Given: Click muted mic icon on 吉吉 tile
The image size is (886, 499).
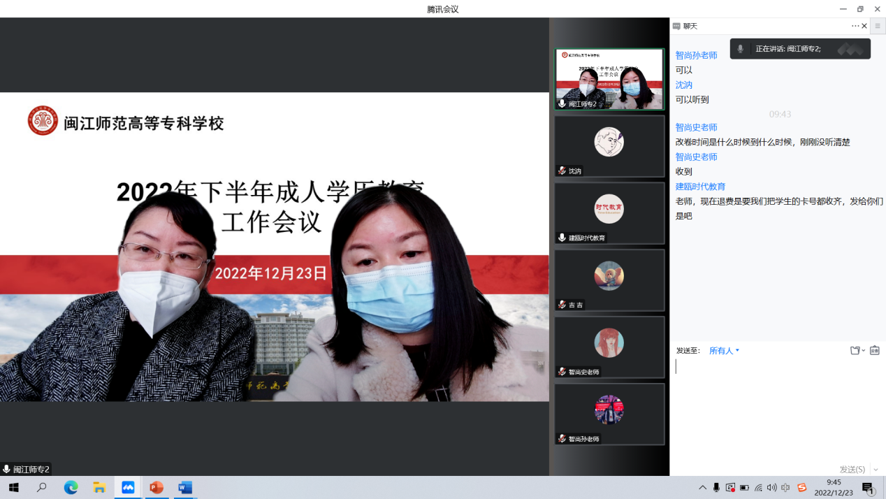Looking at the screenshot, I should click(562, 305).
